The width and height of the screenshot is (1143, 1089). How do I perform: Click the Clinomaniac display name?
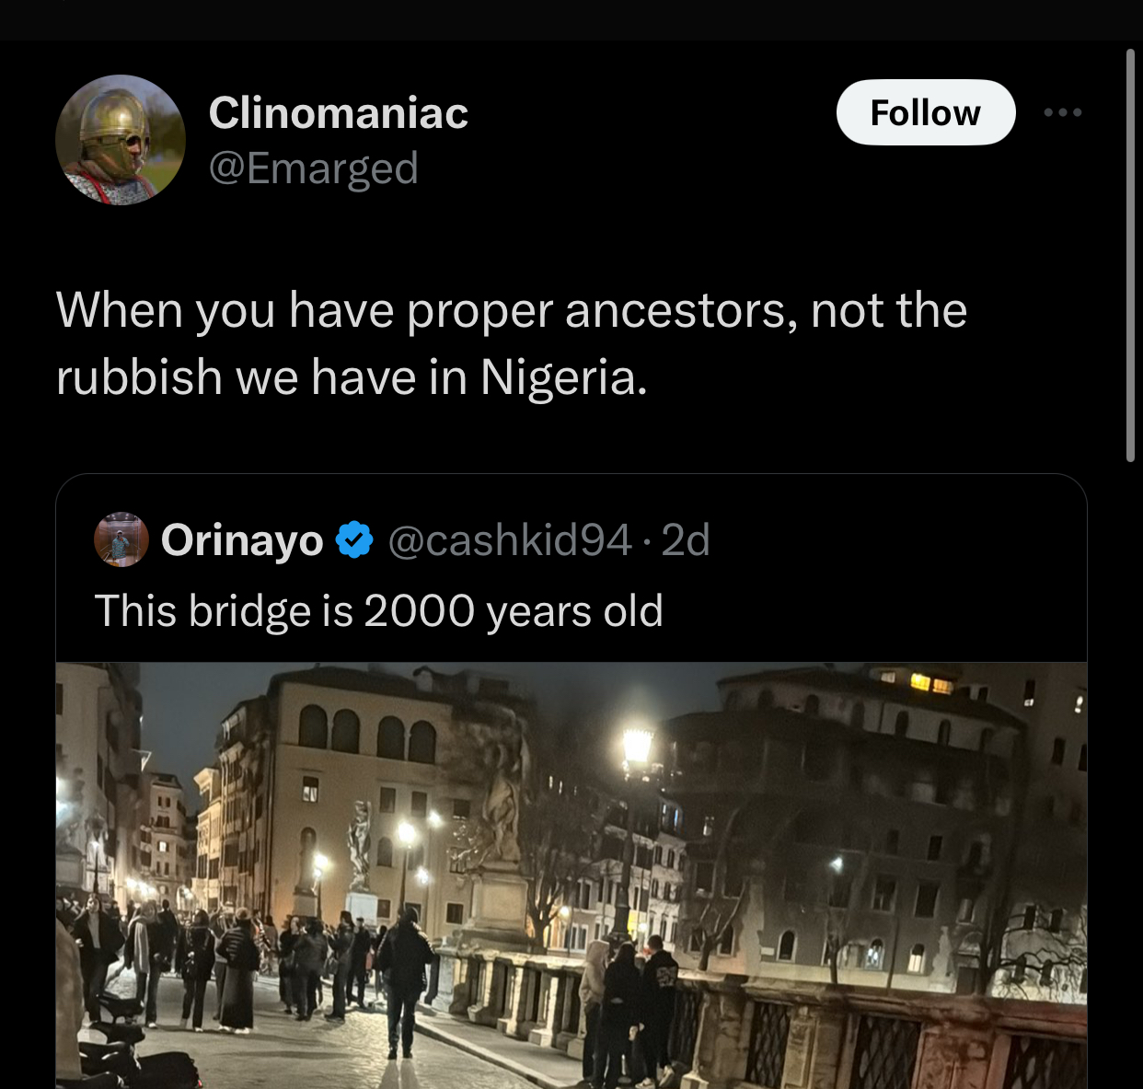coord(338,112)
